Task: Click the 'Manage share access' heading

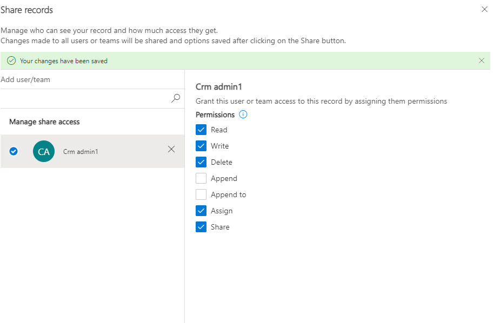Action: pyautogui.click(x=44, y=122)
